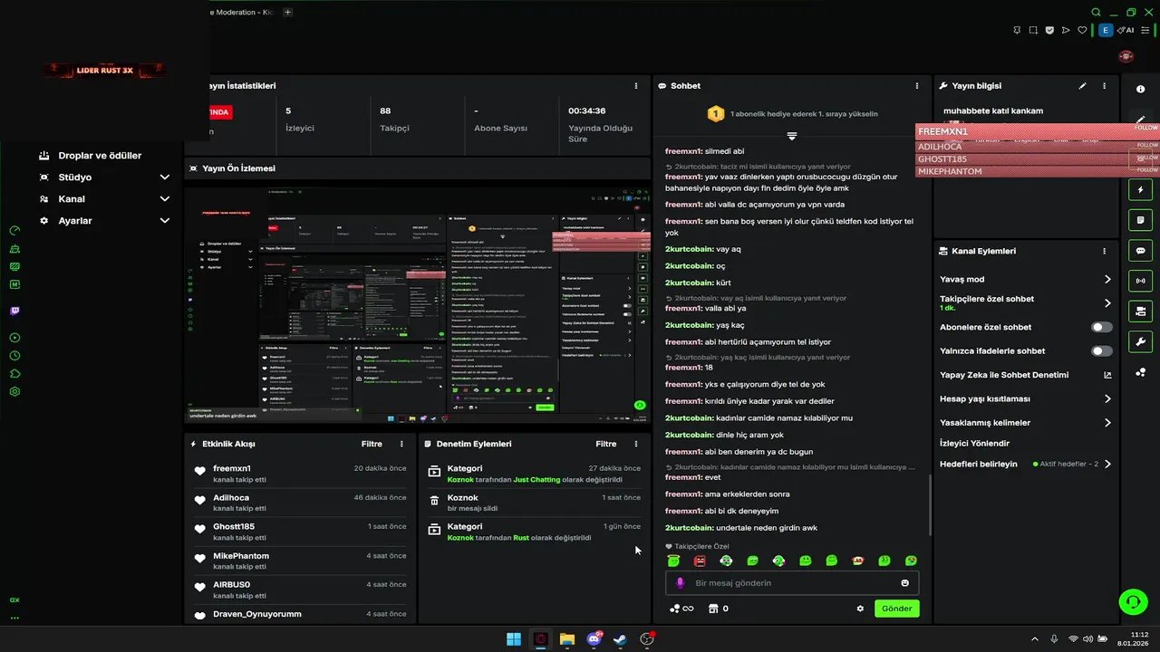This screenshot has width=1160, height=652.
Task: Edit stream info using the pencil icon
Action: tap(1082, 86)
